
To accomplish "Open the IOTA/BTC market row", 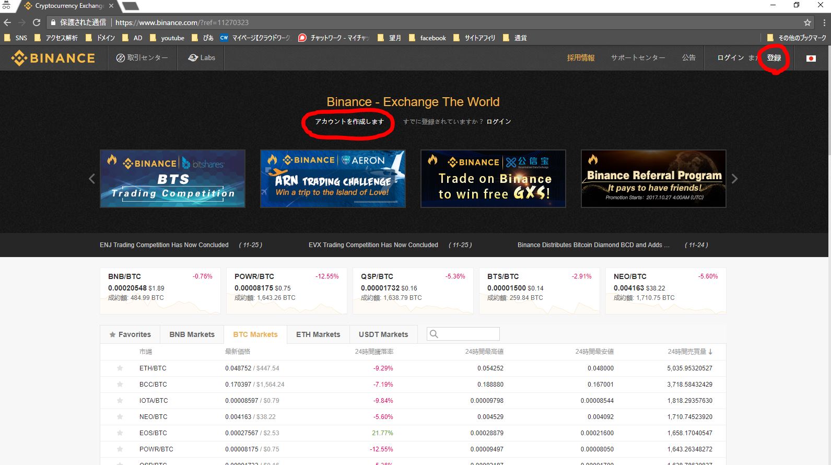I will pyautogui.click(x=413, y=401).
